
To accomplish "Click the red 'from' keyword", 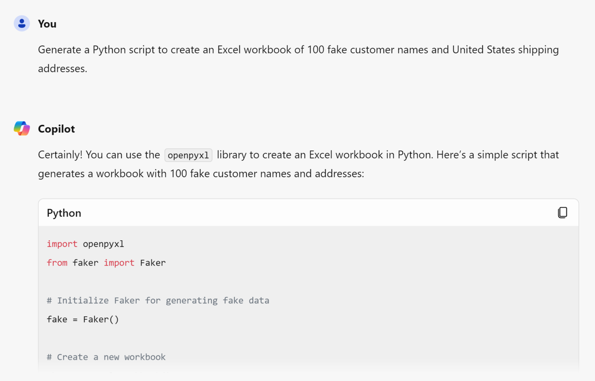I will pyautogui.click(x=57, y=263).
